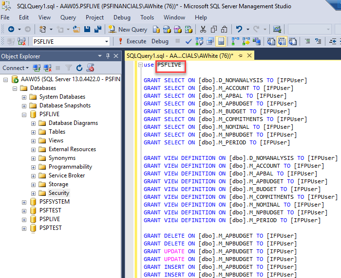Refresh the Object Explorer tree
This screenshot has width=341, height=278.
[79, 68]
